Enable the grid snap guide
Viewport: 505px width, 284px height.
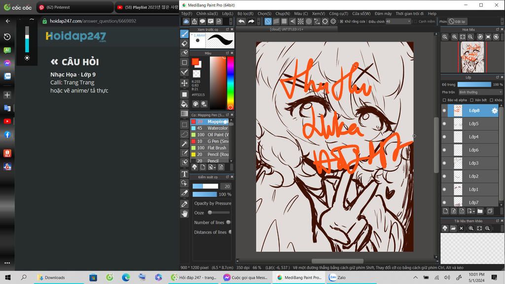pyautogui.click(x=284, y=21)
